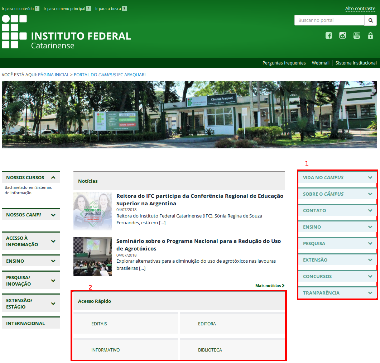380x363 pixels.
Task: Click inside the Buscar no portal field
Action: point(329,20)
